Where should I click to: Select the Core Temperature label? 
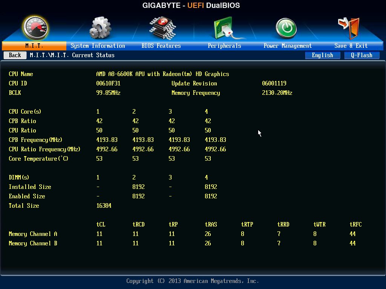[x=38, y=159]
